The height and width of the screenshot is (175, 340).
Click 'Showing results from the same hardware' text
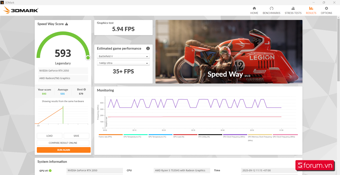[63, 101]
